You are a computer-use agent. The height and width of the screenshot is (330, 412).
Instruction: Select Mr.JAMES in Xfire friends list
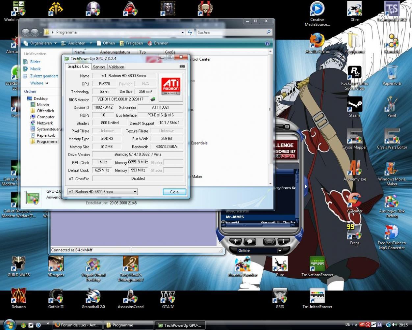click(x=259, y=217)
